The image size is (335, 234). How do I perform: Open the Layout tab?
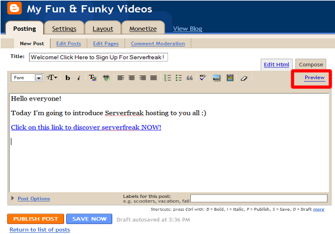(x=103, y=28)
